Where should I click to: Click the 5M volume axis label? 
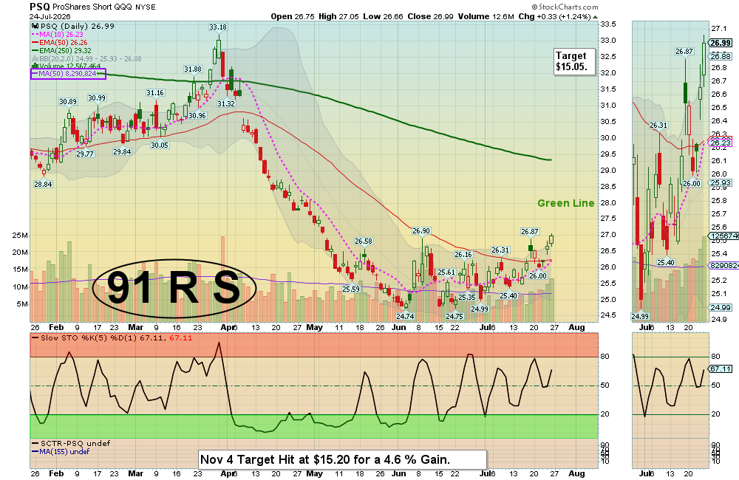23,304
